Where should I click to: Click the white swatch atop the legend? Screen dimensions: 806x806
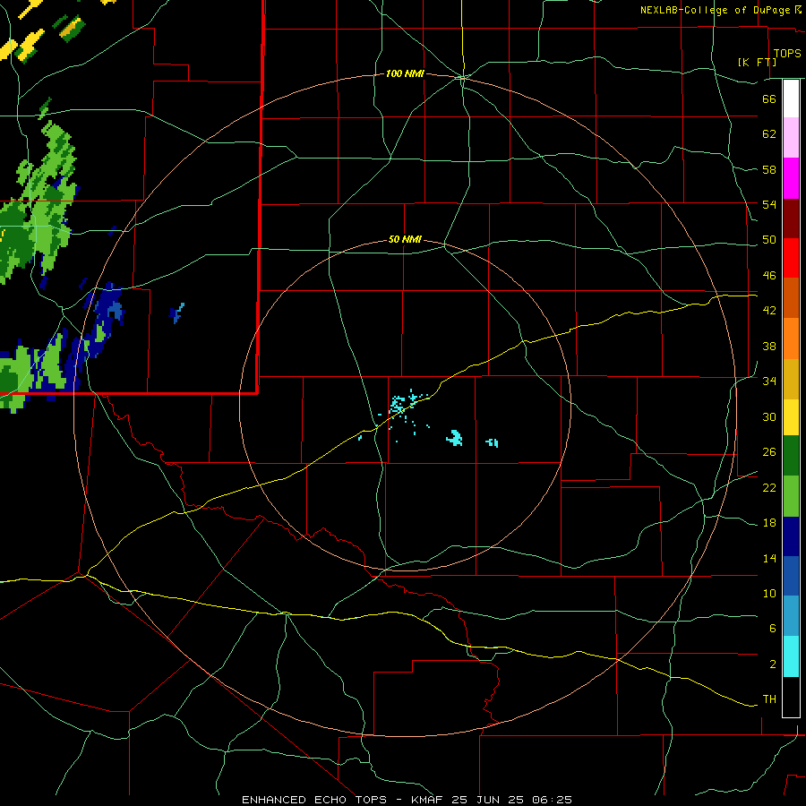(791, 99)
